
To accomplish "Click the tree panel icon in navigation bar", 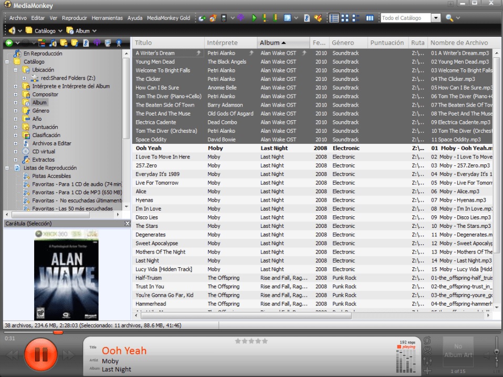I will tap(41, 43).
